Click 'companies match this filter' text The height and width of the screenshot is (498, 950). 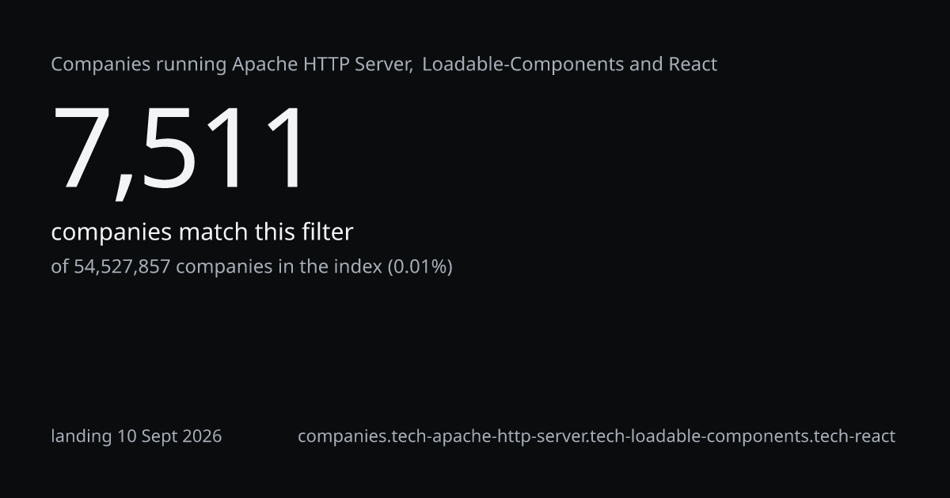(x=202, y=232)
